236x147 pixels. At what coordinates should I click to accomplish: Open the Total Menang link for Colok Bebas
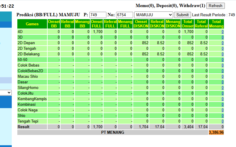(x=222, y=65)
